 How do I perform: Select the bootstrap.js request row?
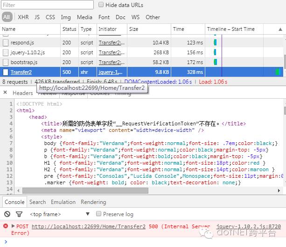tap(141, 62)
